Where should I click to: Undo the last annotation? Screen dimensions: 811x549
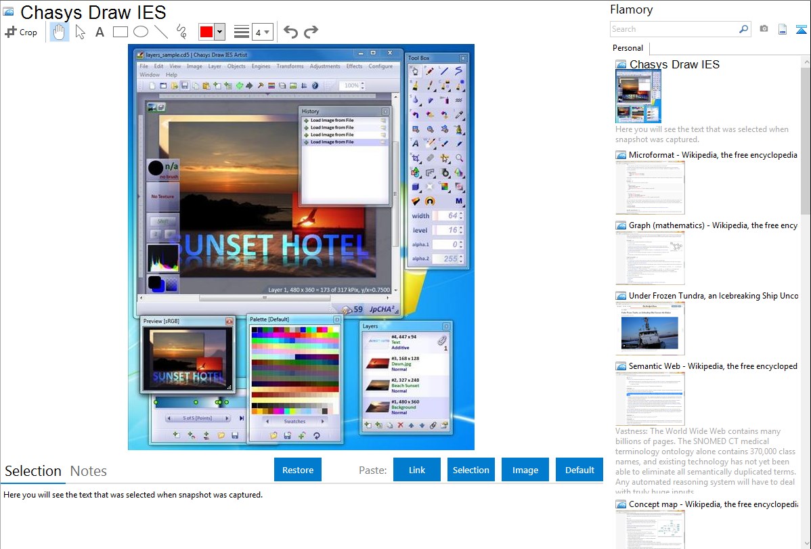pyautogui.click(x=290, y=32)
